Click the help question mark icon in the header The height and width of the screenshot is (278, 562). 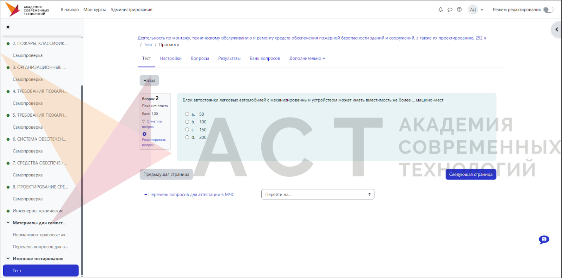pos(459,10)
